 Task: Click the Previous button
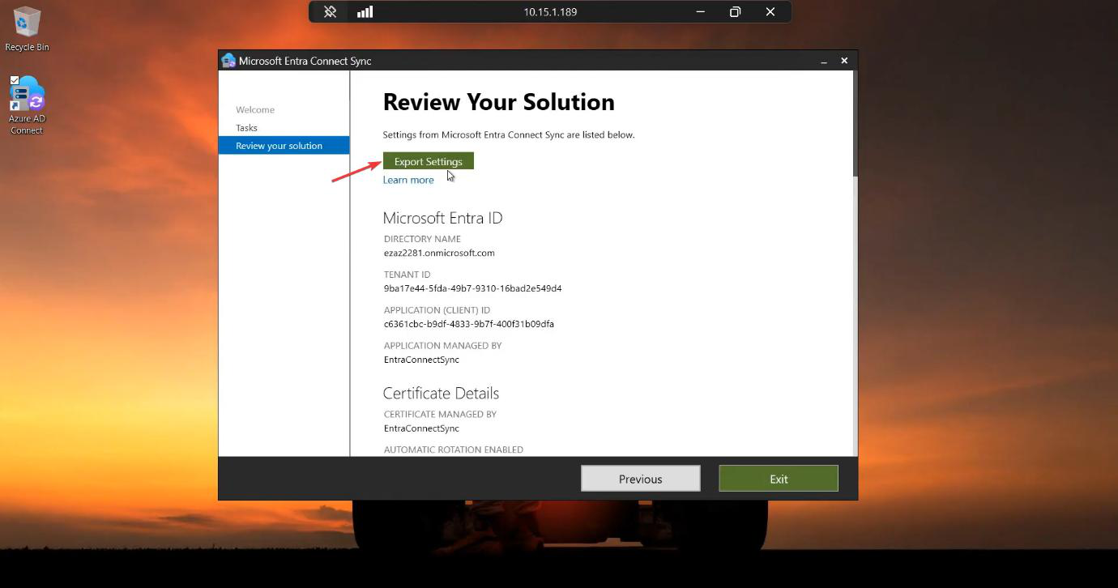641,479
